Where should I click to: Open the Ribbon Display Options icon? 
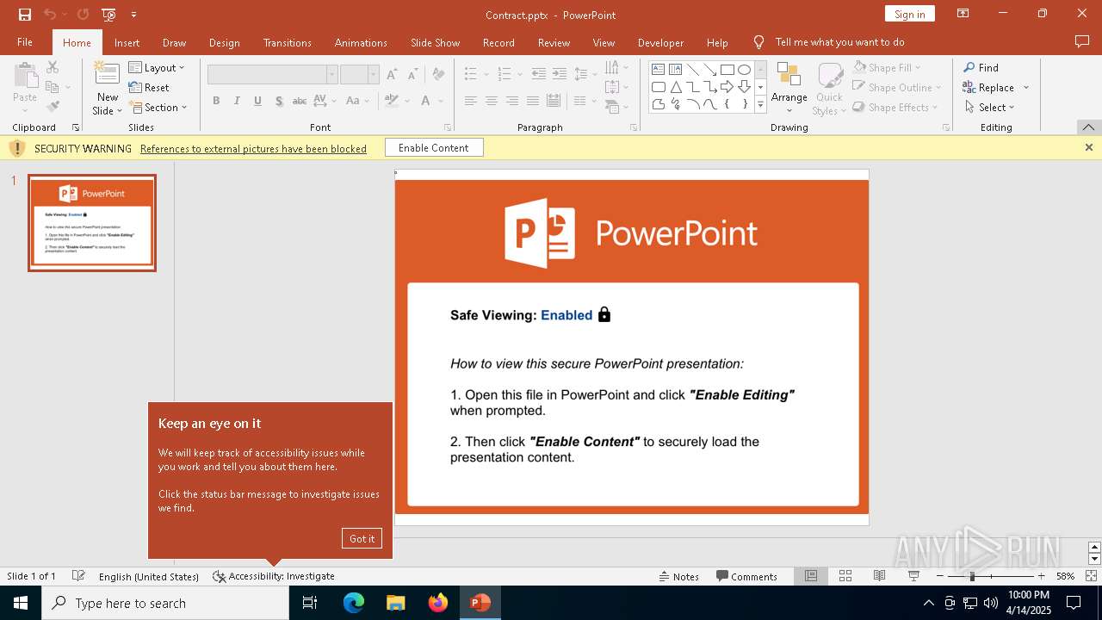(x=963, y=14)
